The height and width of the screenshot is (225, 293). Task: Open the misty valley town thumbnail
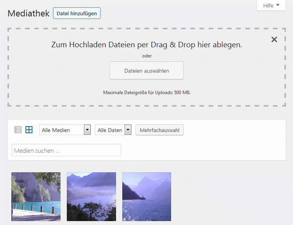tap(91, 196)
